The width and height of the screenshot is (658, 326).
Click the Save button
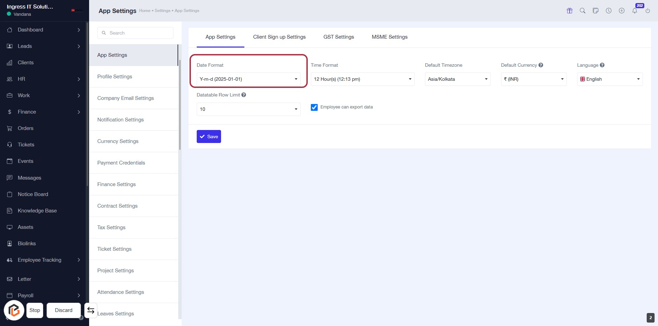pos(209,136)
